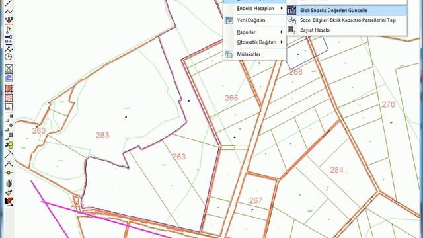Click the black bomb explode icon
The height and width of the screenshot is (238, 423).
(9, 184)
